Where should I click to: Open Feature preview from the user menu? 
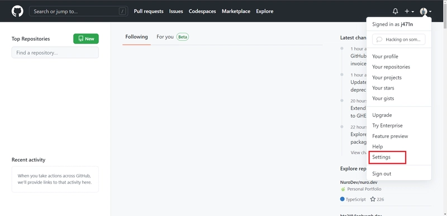[x=390, y=136]
